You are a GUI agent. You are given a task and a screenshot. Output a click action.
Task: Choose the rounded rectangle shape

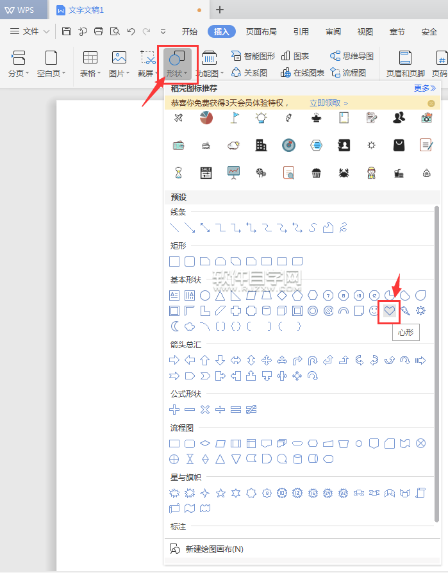click(190, 262)
